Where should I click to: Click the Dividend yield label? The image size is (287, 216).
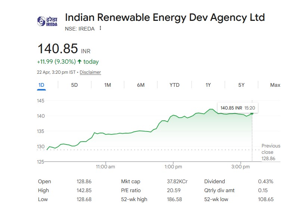point(215,181)
